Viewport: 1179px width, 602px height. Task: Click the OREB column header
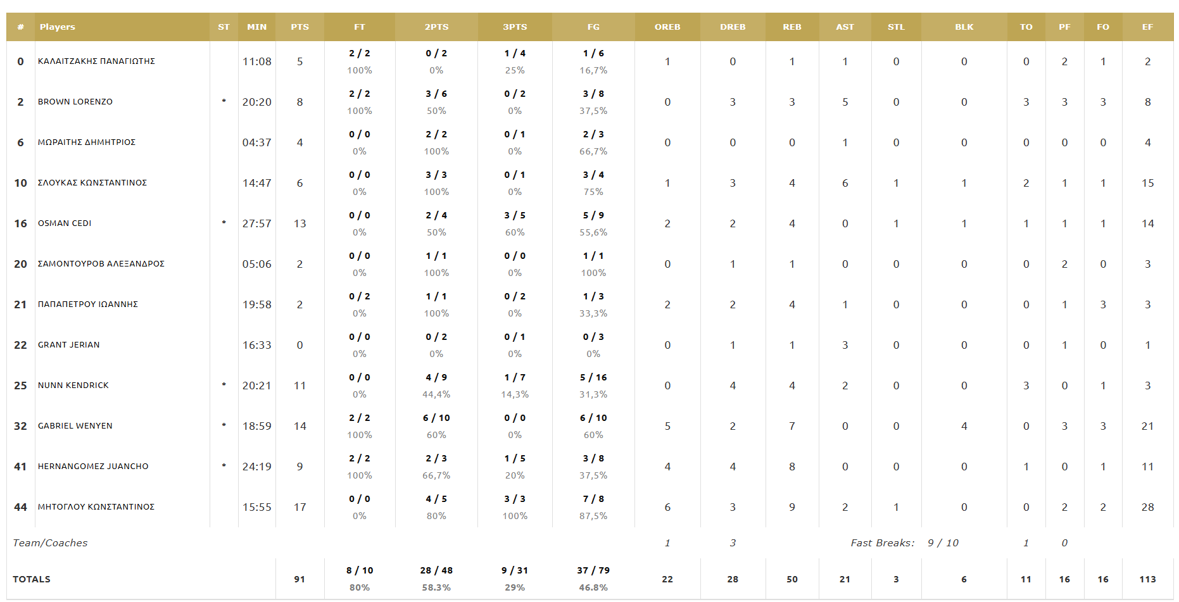[667, 27]
